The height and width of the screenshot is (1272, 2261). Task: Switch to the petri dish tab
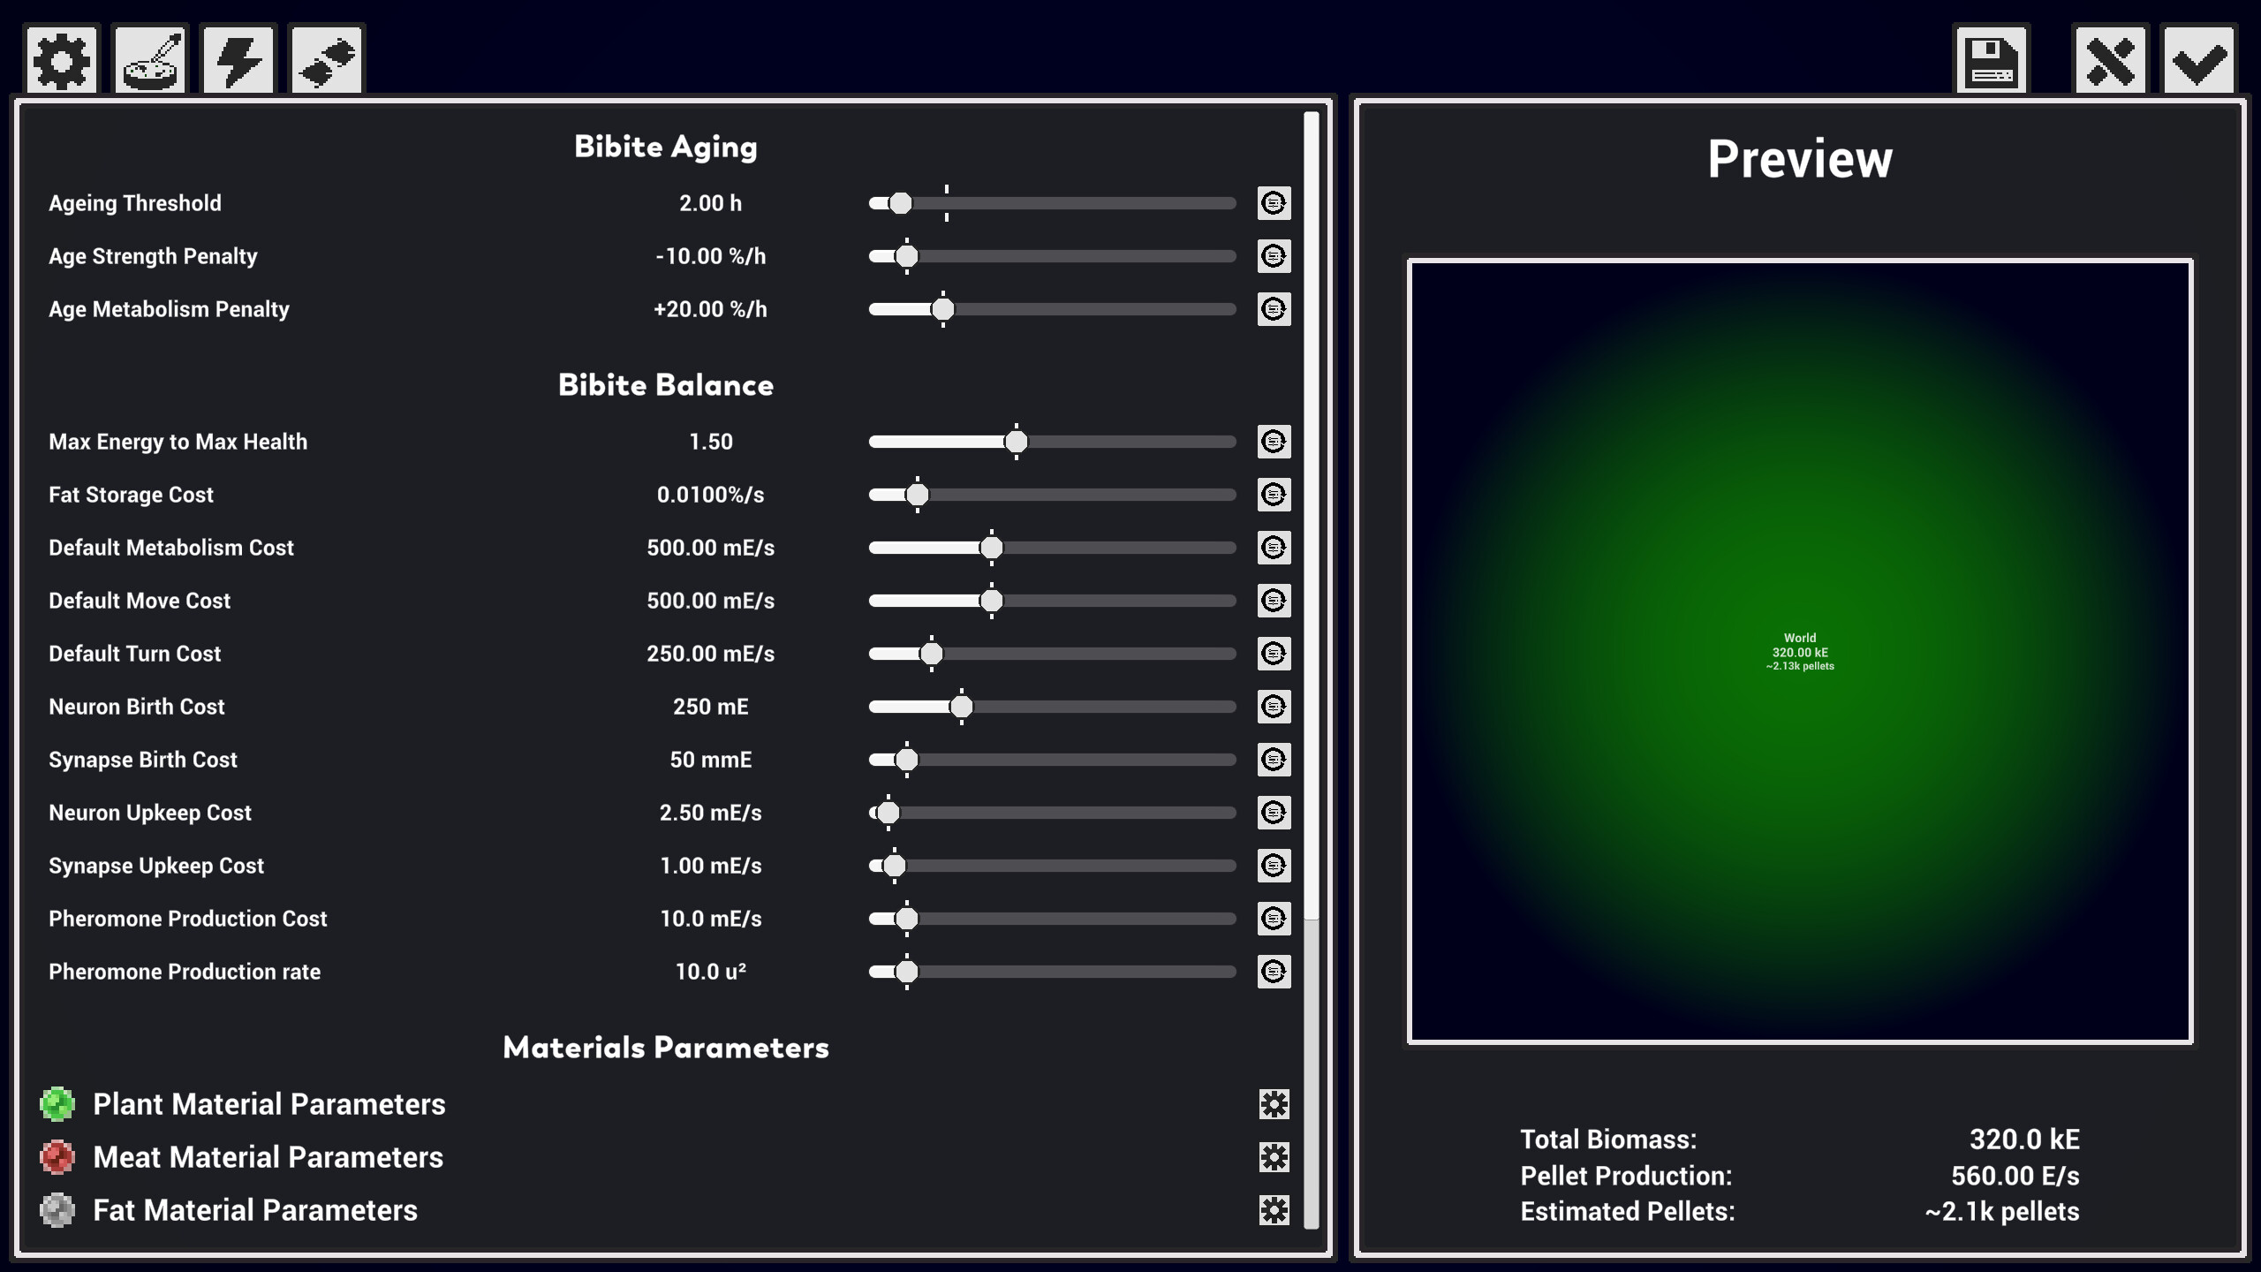[x=151, y=60]
